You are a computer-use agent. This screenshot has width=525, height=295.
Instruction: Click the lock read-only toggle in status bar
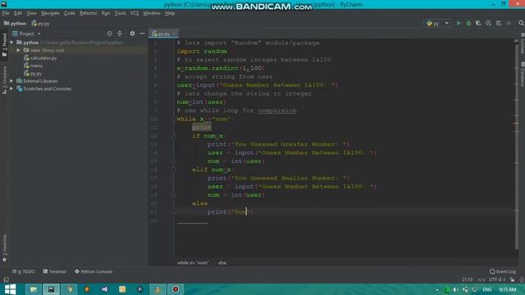512,279
